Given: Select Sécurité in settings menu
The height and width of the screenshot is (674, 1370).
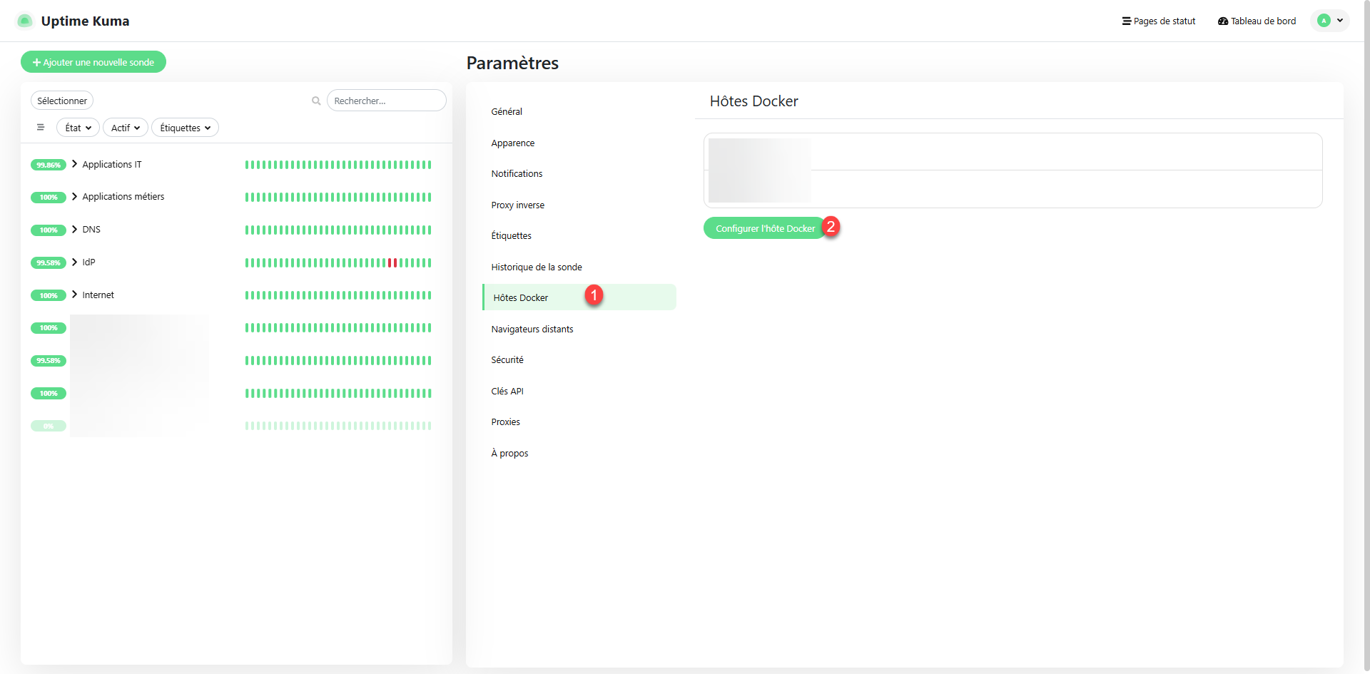Looking at the screenshot, I should pos(507,360).
